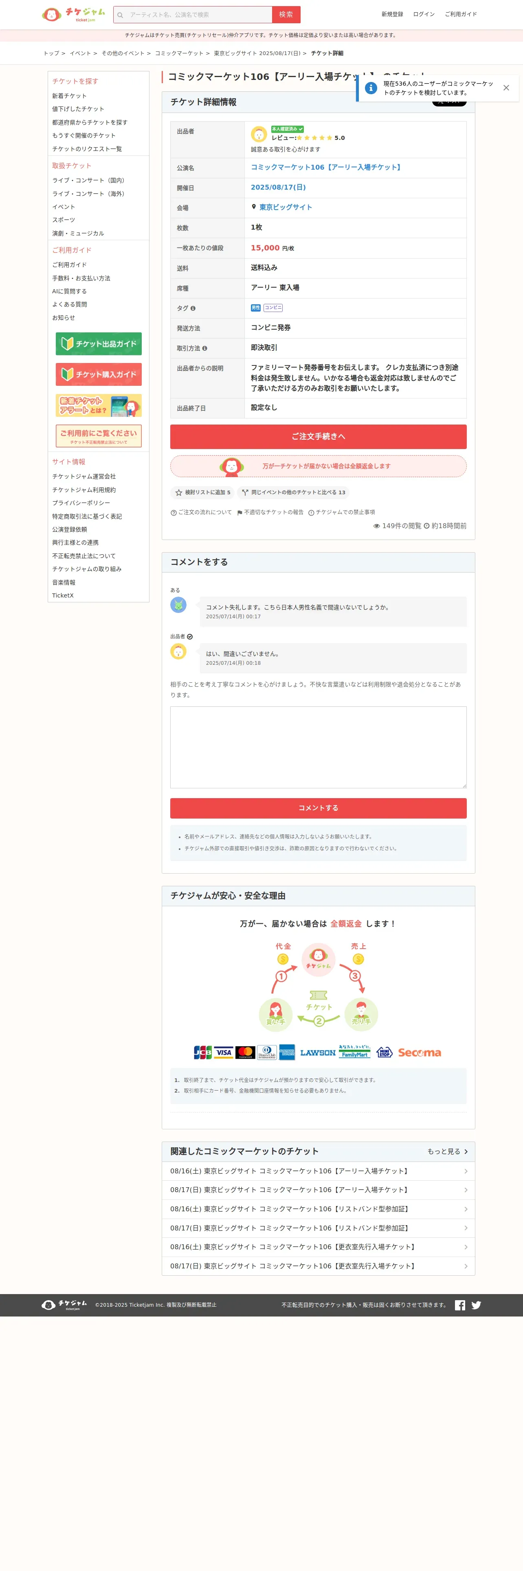Screen dimensions: 523x1571
Task: Click the ご注文手続きへ order button
Action: [x=319, y=437]
